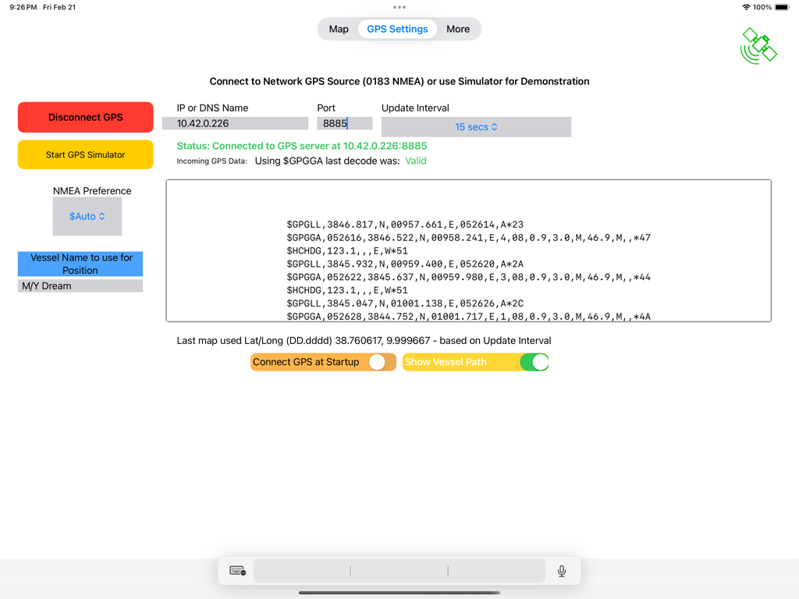Edit the vessel name M/Y Dream field
Screen dimensions: 799x599
tap(80, 286)
